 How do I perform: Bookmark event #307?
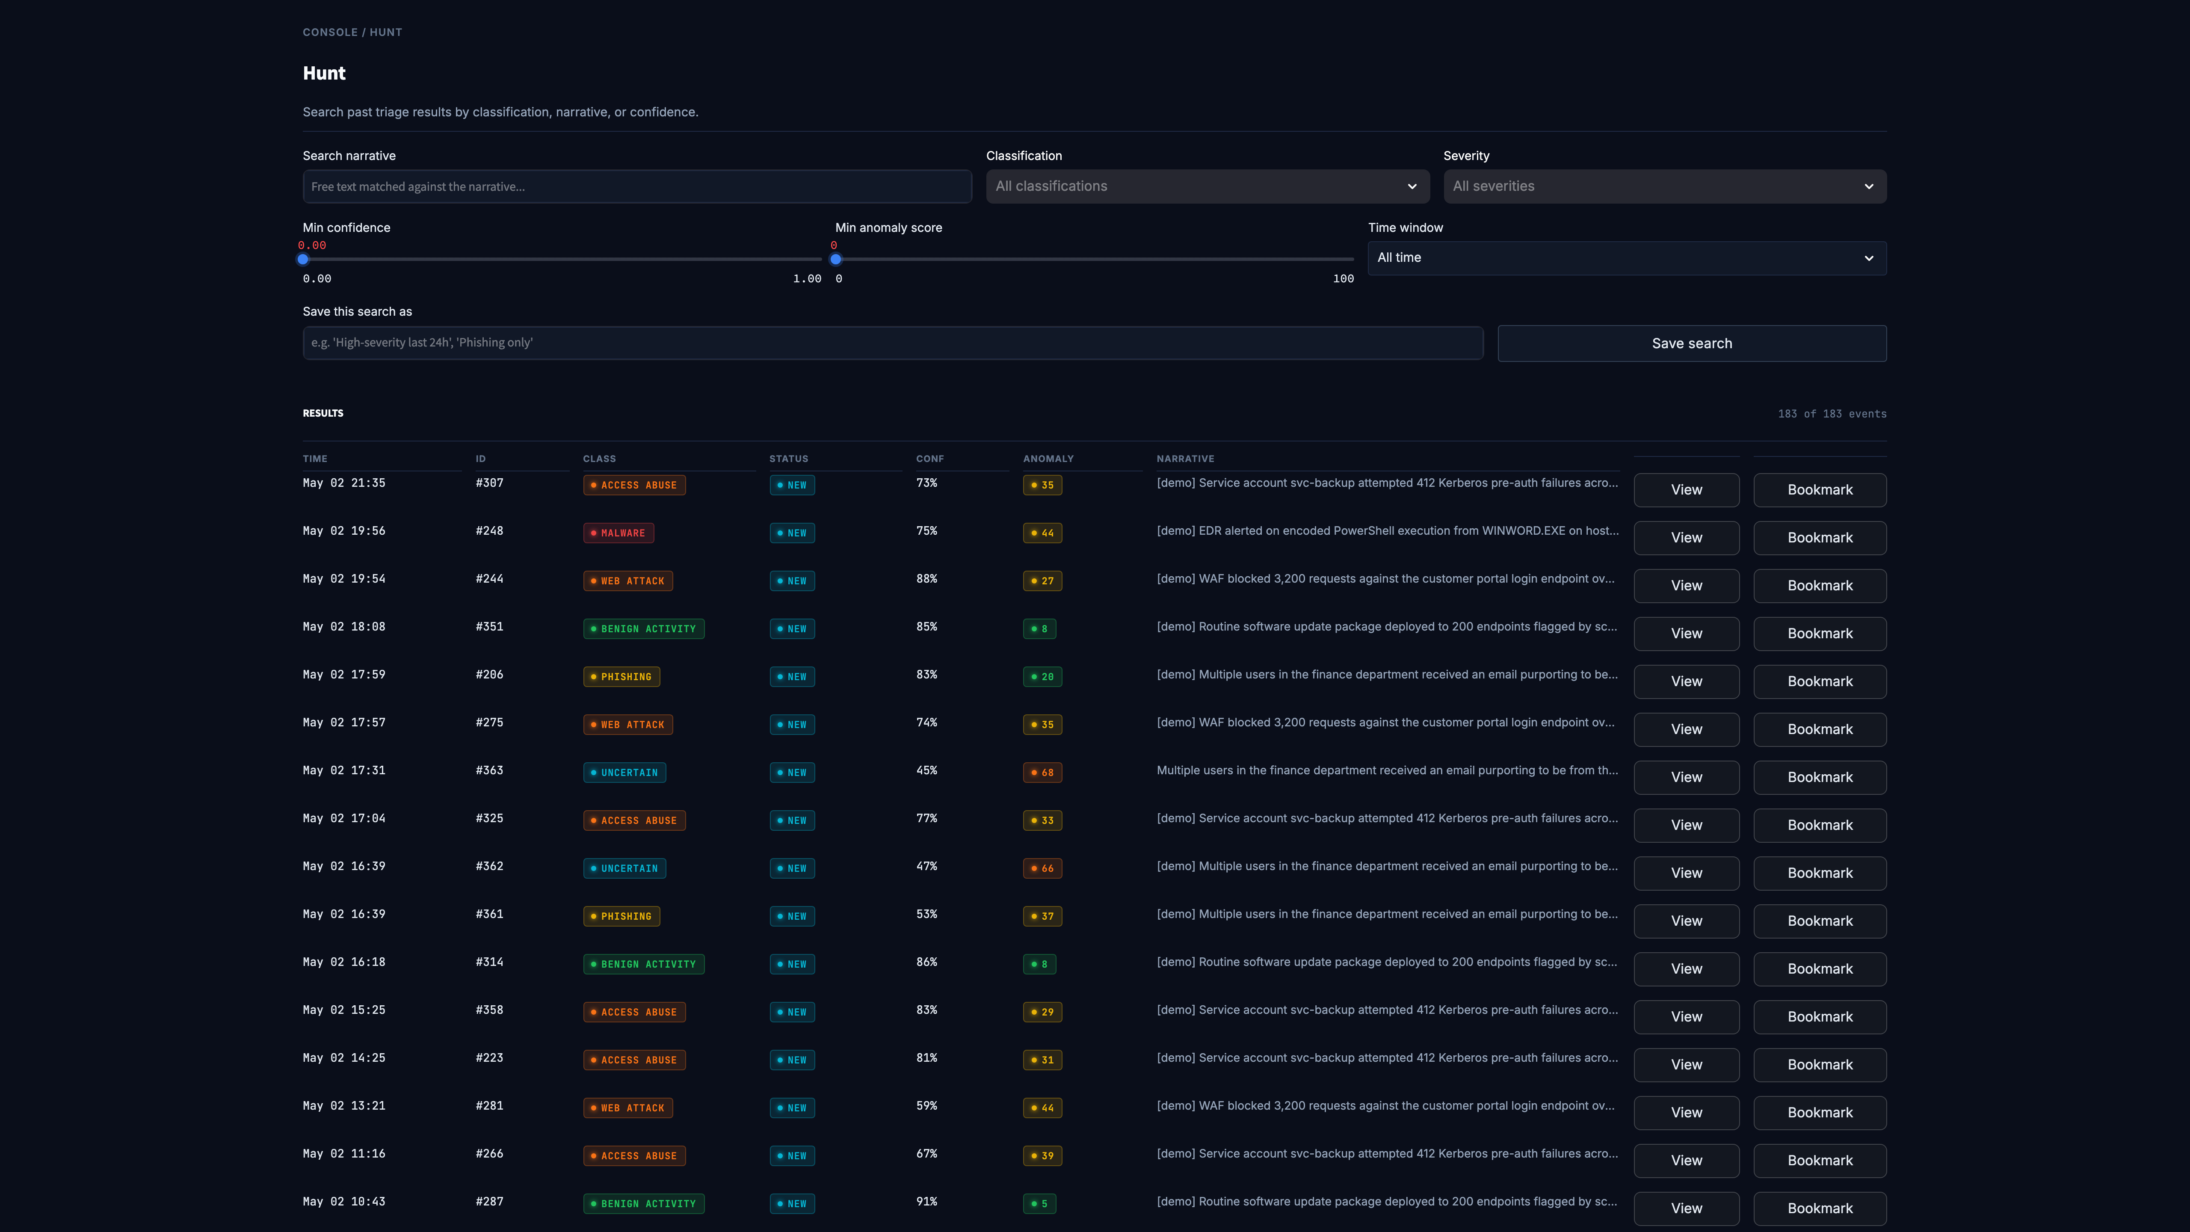pos(1820,490)
